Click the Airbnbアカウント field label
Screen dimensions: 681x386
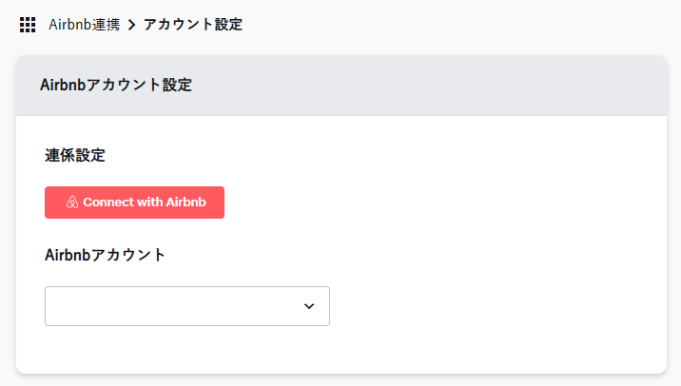pos(106,255)
